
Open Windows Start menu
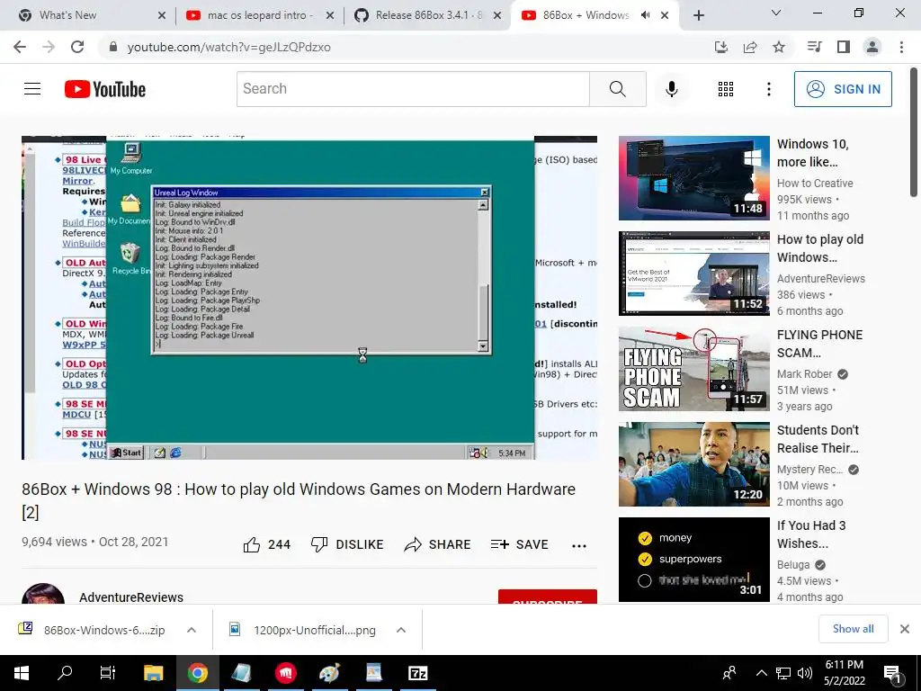coord(22,673)
